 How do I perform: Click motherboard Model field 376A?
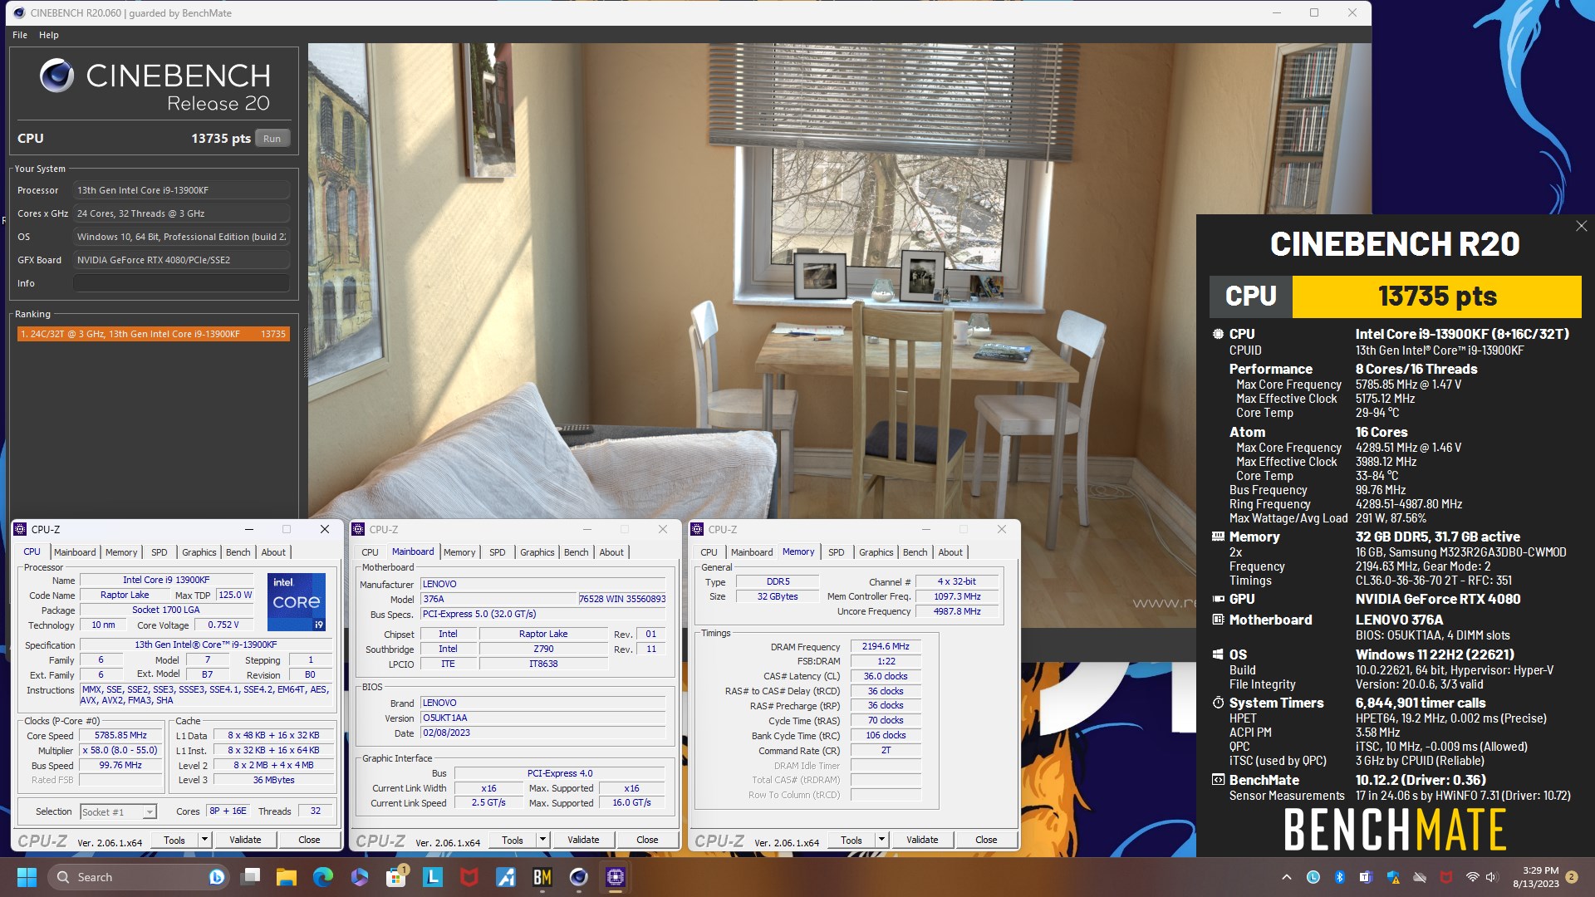(498, 599)
